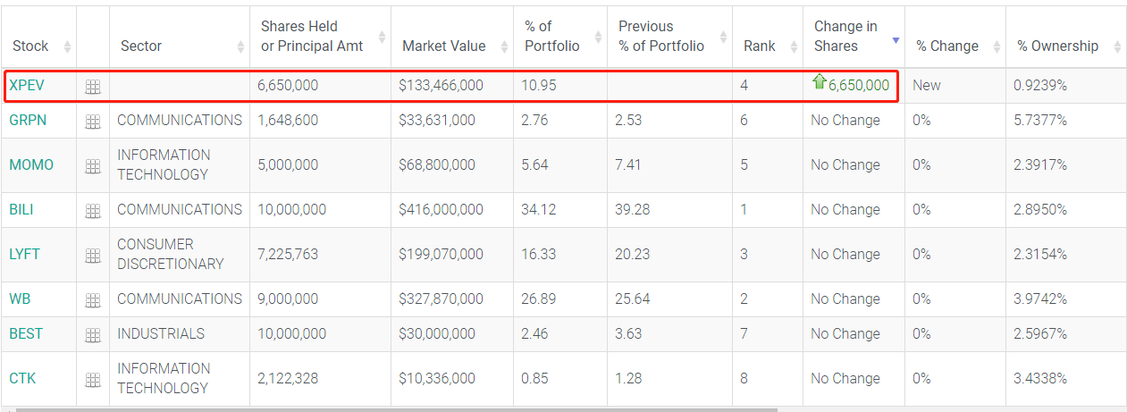Sort by % Change column header

click(x=955, y=37)
